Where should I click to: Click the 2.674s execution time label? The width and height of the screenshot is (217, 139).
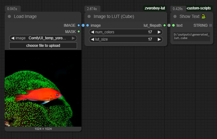[x=92, y=9]
